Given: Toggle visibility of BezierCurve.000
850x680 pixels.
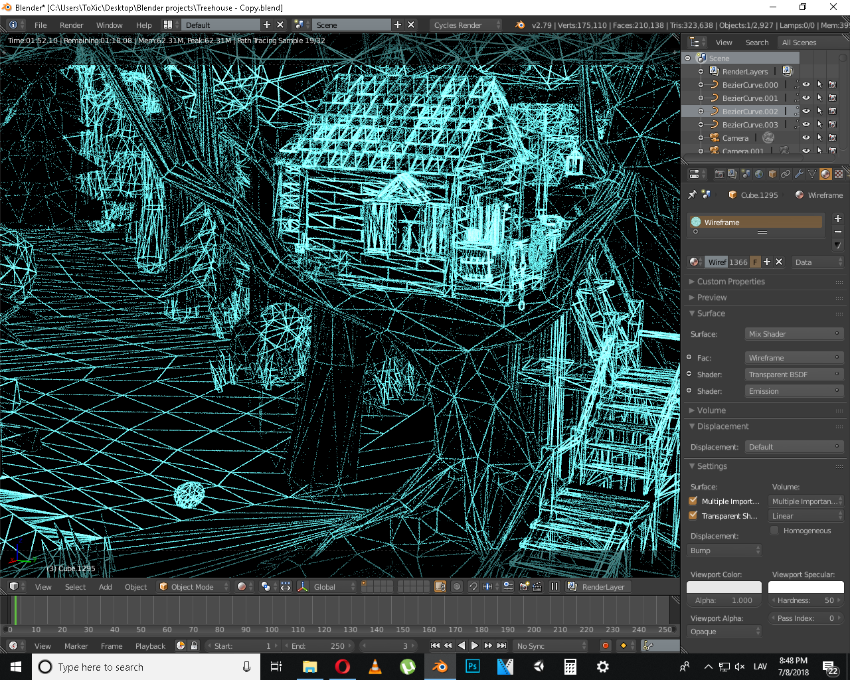Looking at the screenshot, I should 806,84.
